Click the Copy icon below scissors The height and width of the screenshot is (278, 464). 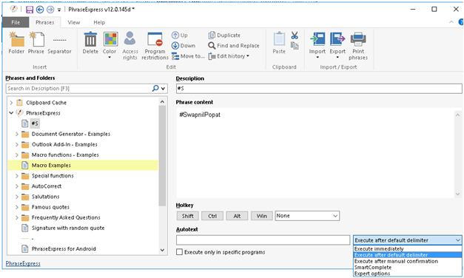click(295, 46)
